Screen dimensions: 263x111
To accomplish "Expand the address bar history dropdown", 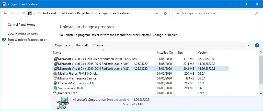I will point(157,13).
